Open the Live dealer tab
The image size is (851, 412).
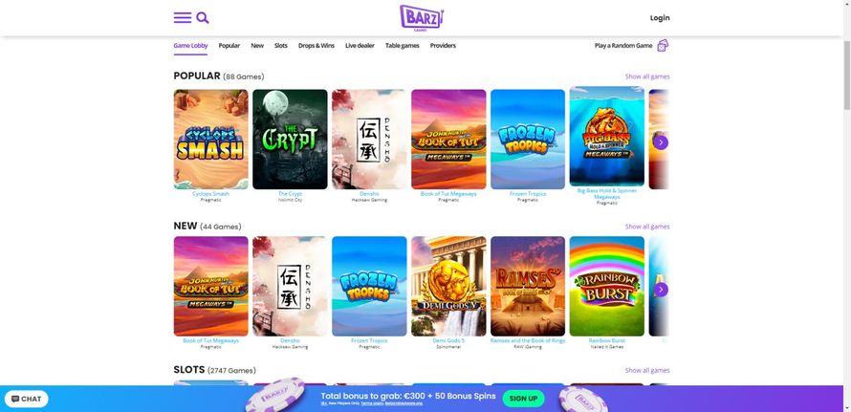(x=360, y=46)
